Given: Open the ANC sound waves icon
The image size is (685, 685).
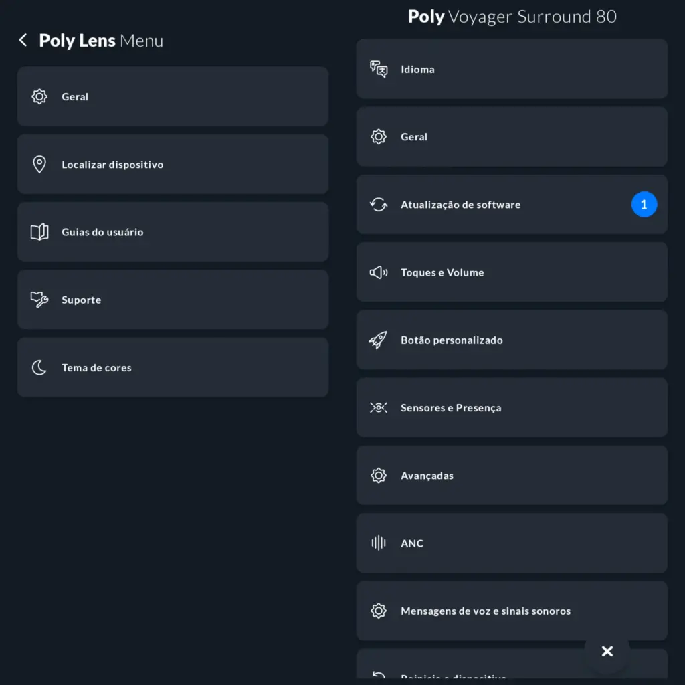Looking at the screenshot, I should pos(379,543).
